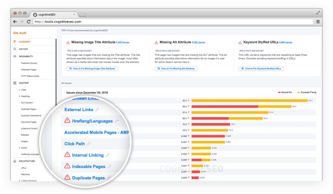The image size is (333, 194).
Task: Open Malware sidebar item
Action: click(x=25, y=135)
